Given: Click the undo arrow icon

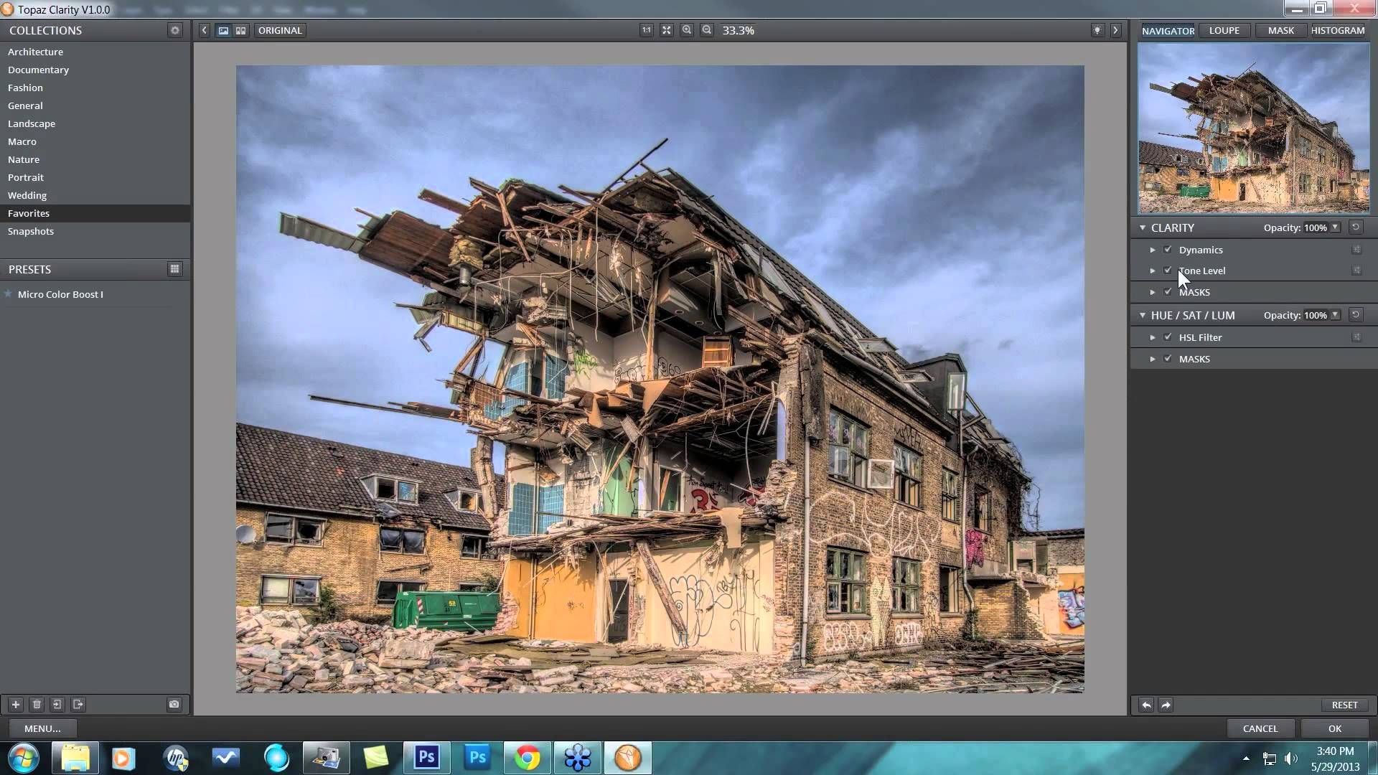Looking at the screenshot, I should pyautogui.click(x=1146, y=705).
